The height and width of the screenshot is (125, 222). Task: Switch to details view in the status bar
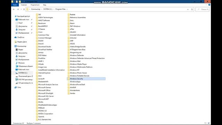206,123
